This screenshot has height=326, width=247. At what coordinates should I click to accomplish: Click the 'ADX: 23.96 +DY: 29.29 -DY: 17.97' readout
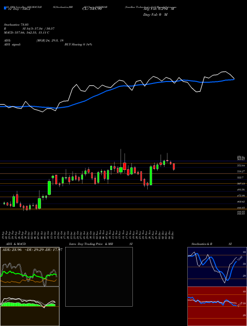(32, 249)
